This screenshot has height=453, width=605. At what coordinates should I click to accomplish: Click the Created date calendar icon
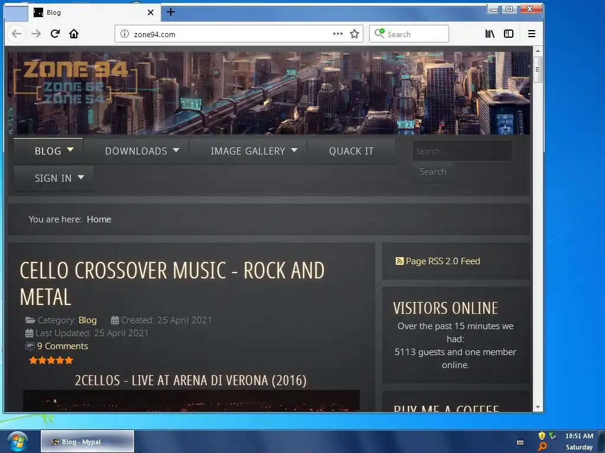click(115, 320)
